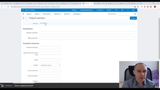The width and height of the screenshot is (160, 90).
Task: Open the Opera-style red extension icon
Action: [x=151, y=7]
